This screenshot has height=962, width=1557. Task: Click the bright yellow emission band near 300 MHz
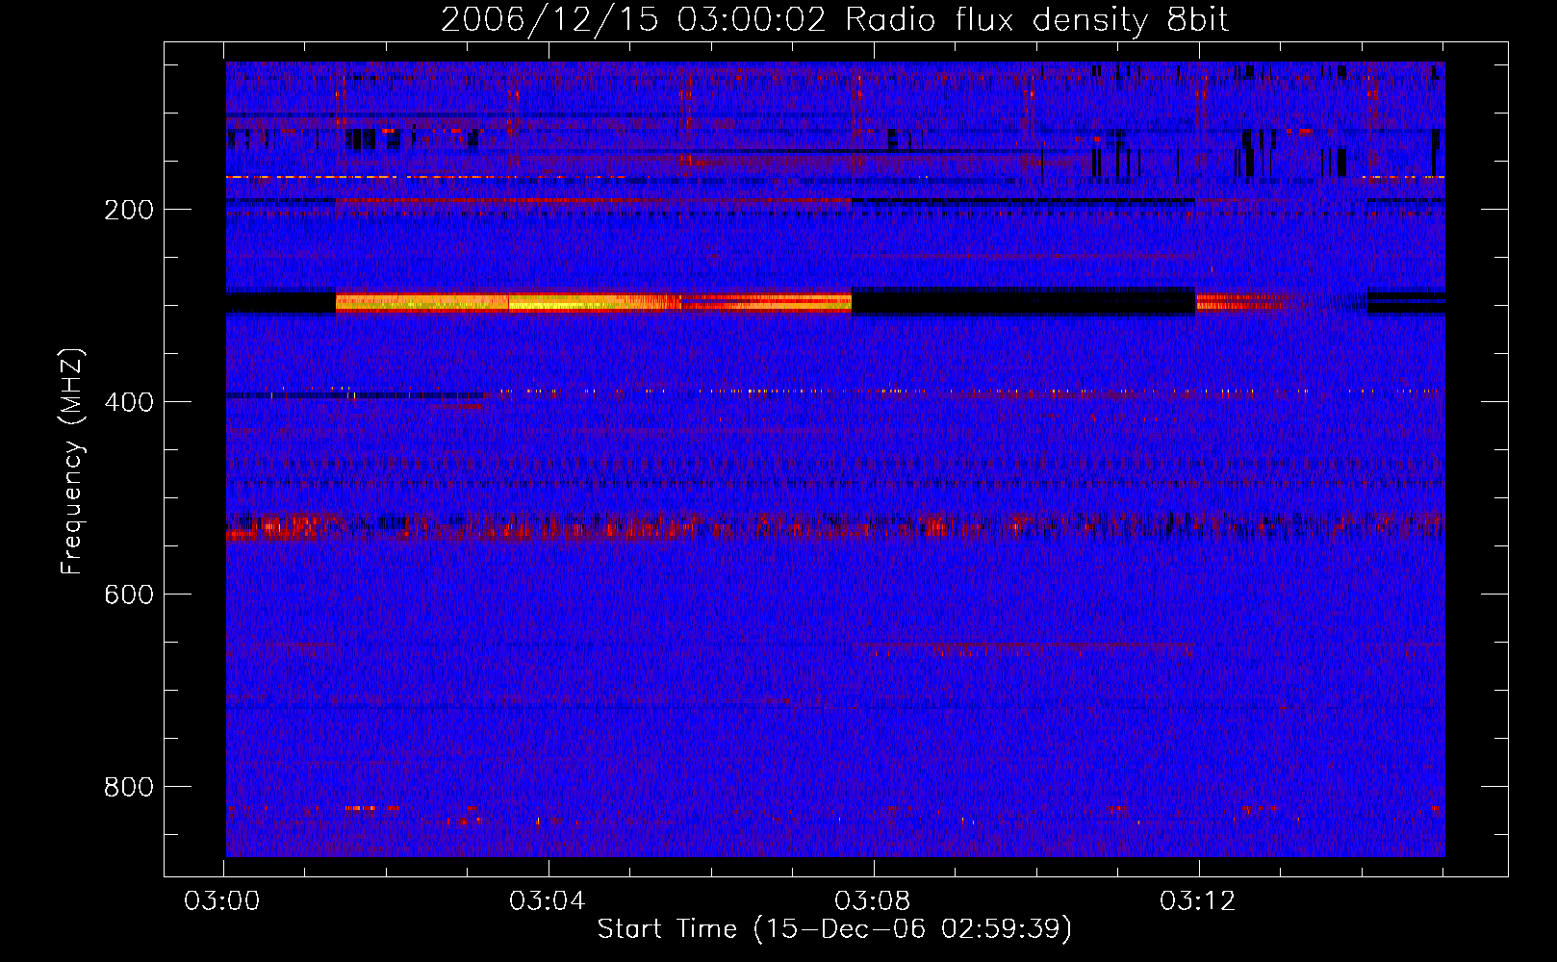pos(594,303)
